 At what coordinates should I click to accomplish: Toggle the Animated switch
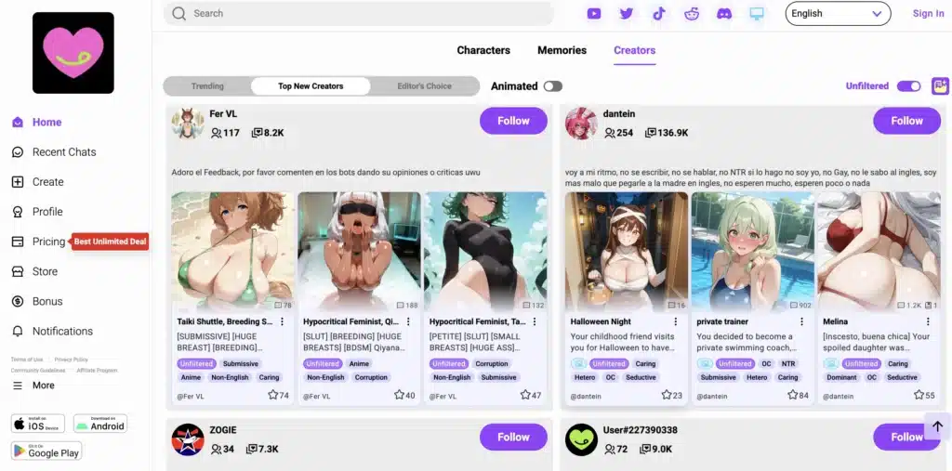pyautogui.click(x=553, y=86)
